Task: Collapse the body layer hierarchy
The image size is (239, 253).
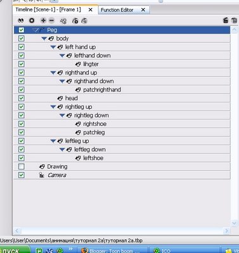Action: (44, 39)
